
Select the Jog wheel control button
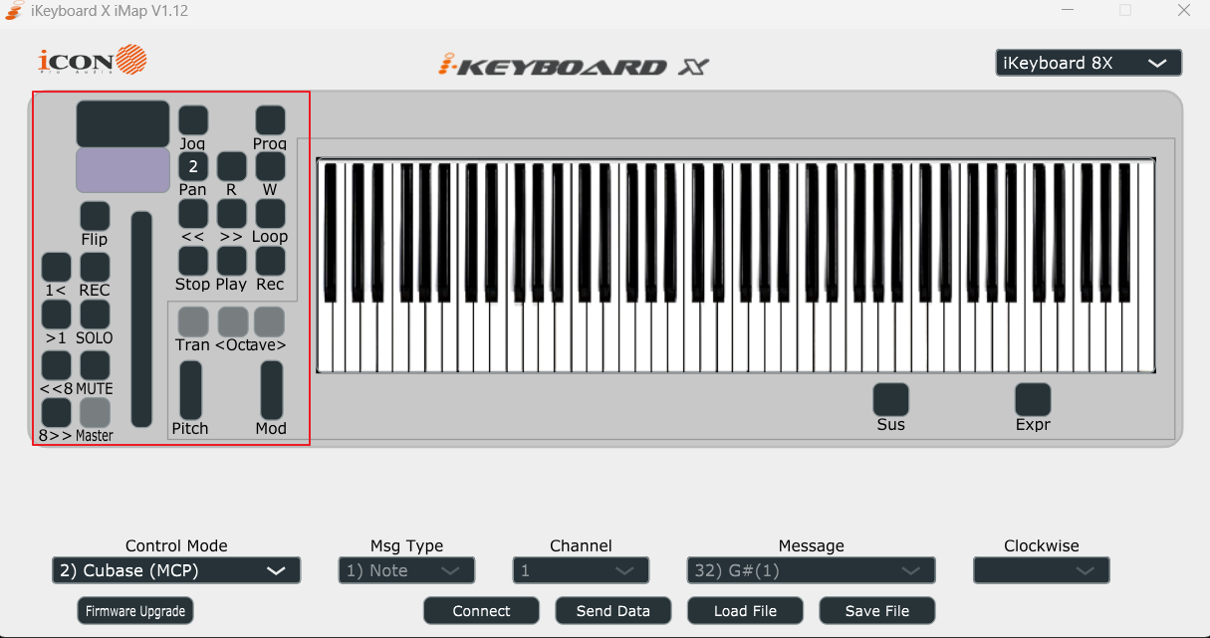(x=193, y=120)
